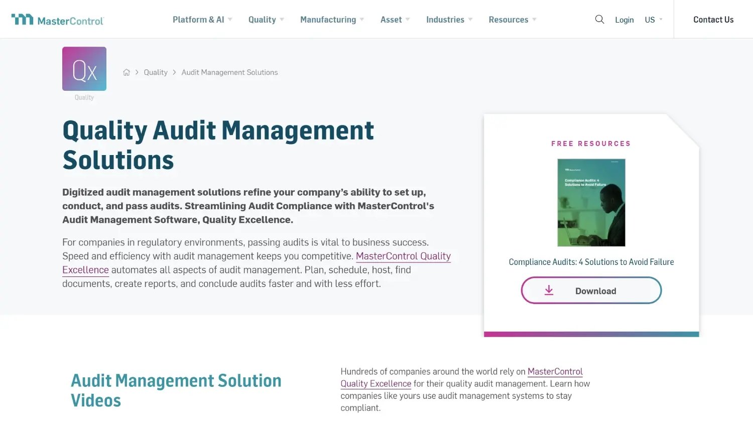Click the MasterControl logo
The image size is (753, 423).
pos(57,20)
